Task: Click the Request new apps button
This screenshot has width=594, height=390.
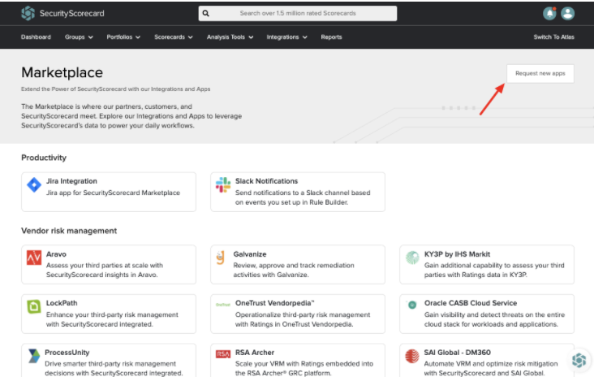Action: (540, 74)
